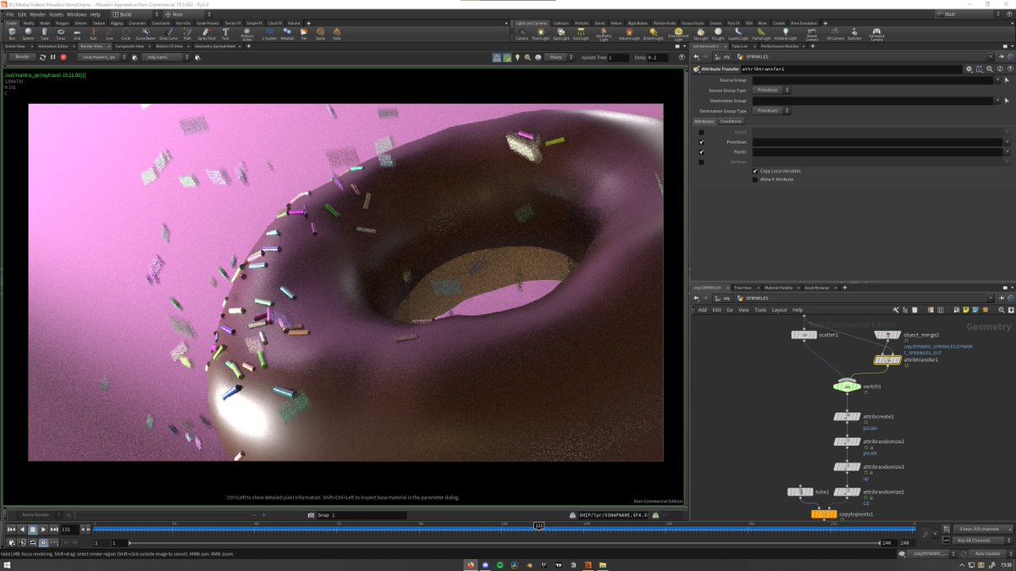The height and width of the screenshot is (571, 1016).
Task: Select the L-System shelf tool
Action: (x=269, y=34)
